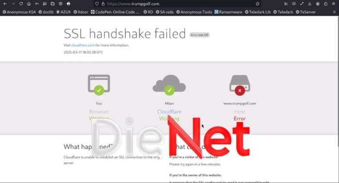Reload the page with the refresh icon
The image size is (339, 183).
point(21,4)
